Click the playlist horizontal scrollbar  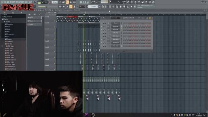coord(131,13)
